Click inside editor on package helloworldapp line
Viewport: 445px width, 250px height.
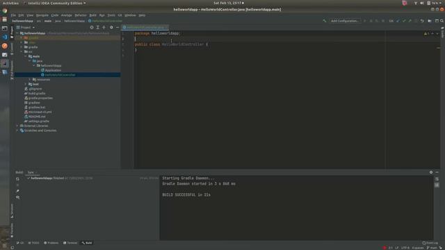click(157, 33)
